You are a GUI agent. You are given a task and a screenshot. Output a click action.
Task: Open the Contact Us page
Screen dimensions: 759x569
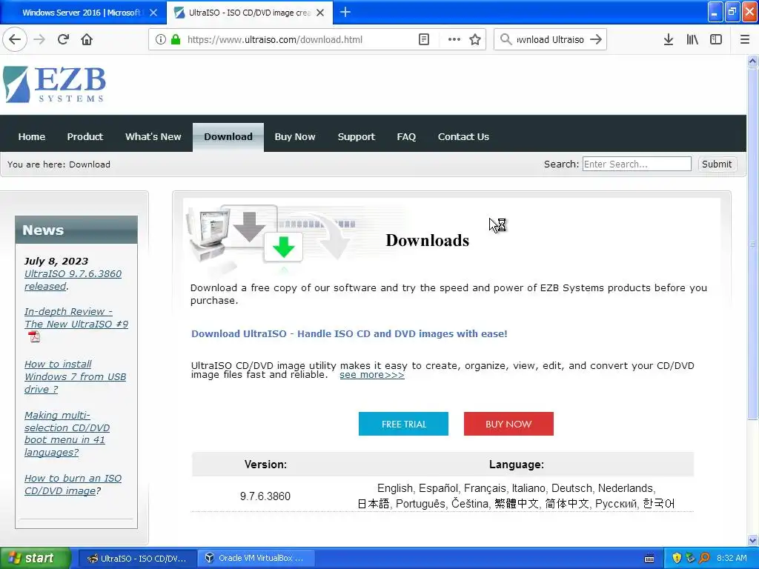pos(463,136)
